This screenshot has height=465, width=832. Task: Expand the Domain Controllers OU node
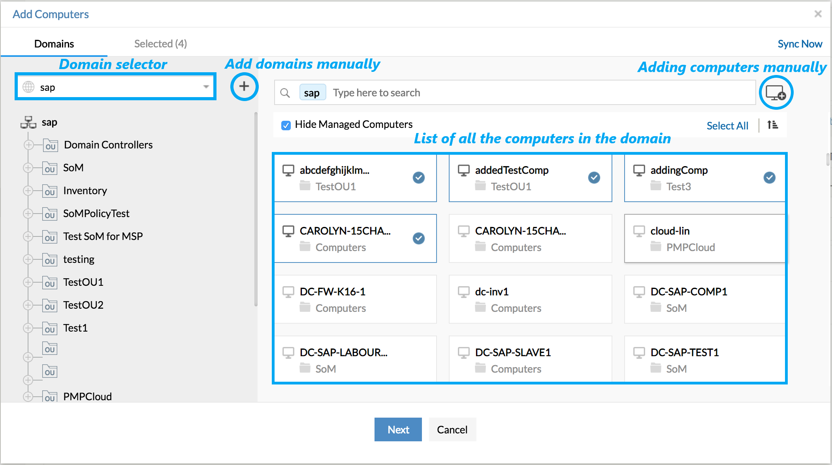tap(28, 145)
